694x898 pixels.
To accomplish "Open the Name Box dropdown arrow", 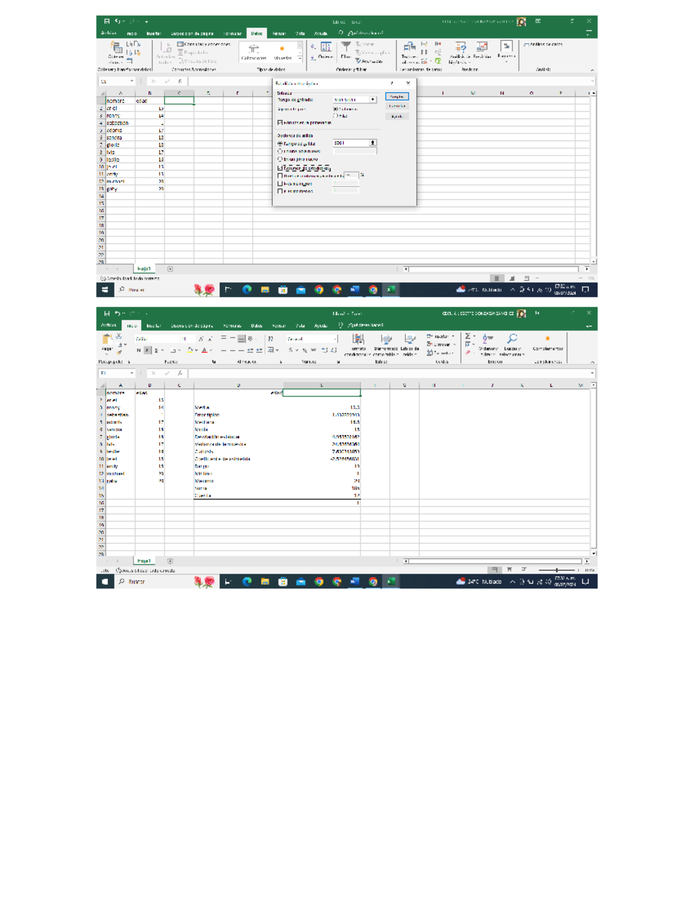I will click(132, 81).
